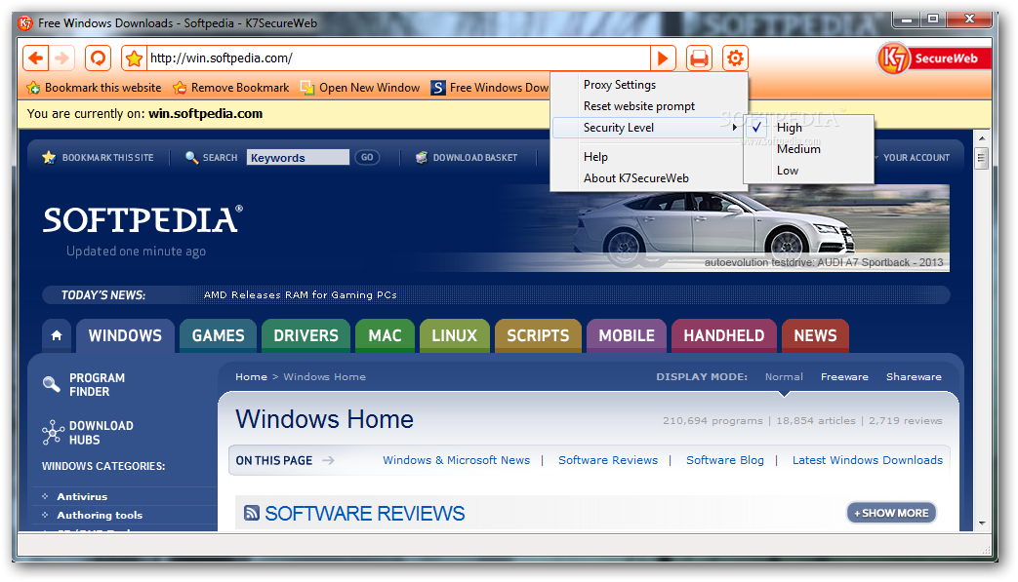Screen dimensions: 1018x582
Task: Click the browser back arrow button
Action: (x=36, y=58)
